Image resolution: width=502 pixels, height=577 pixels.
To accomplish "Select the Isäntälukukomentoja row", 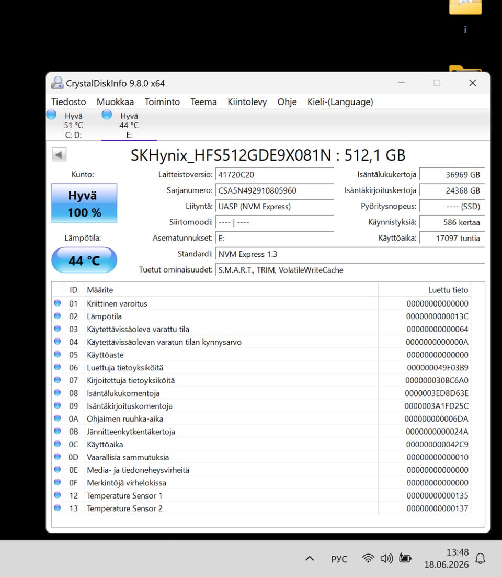I will tap(261, 393).
